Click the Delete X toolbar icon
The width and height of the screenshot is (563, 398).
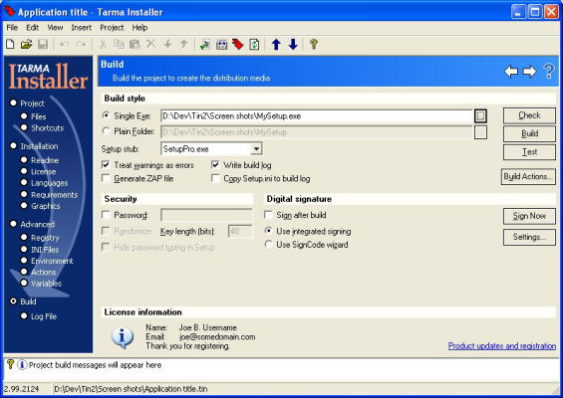click(151, 44)
